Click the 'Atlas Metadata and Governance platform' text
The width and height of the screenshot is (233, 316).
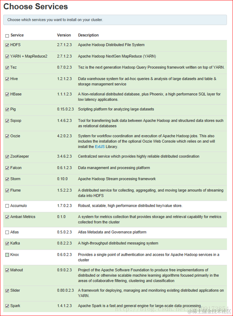112,232
